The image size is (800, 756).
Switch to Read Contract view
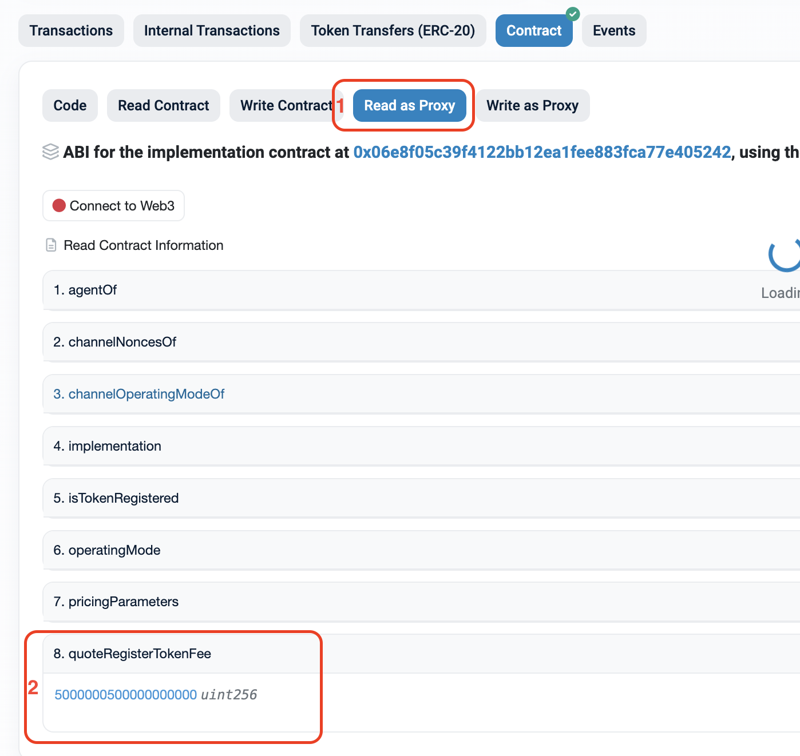click(x=163, y=106)
